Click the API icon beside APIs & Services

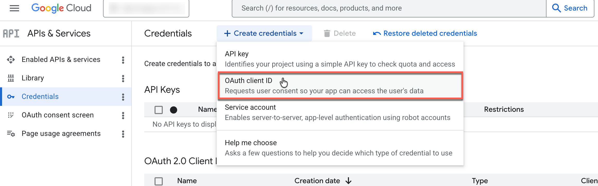(x=11, y=33)
